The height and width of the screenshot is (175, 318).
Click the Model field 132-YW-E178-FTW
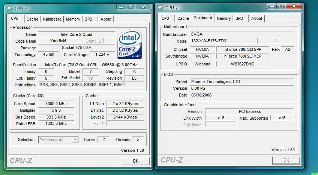223,41
